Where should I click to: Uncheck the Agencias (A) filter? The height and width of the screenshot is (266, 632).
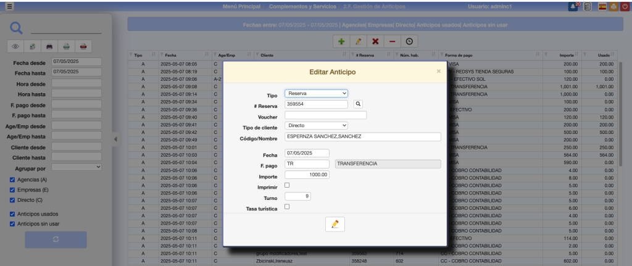tap(13, 180)
